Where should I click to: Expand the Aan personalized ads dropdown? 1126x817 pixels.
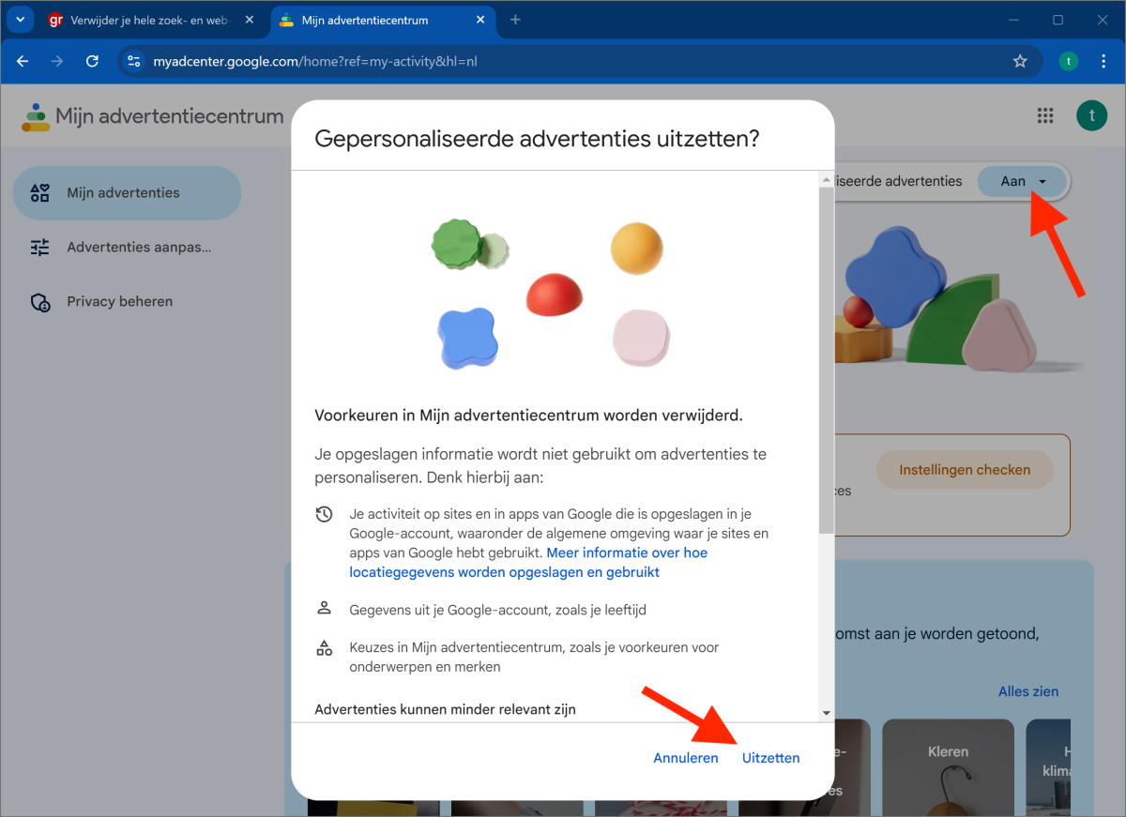(1022, 181)
